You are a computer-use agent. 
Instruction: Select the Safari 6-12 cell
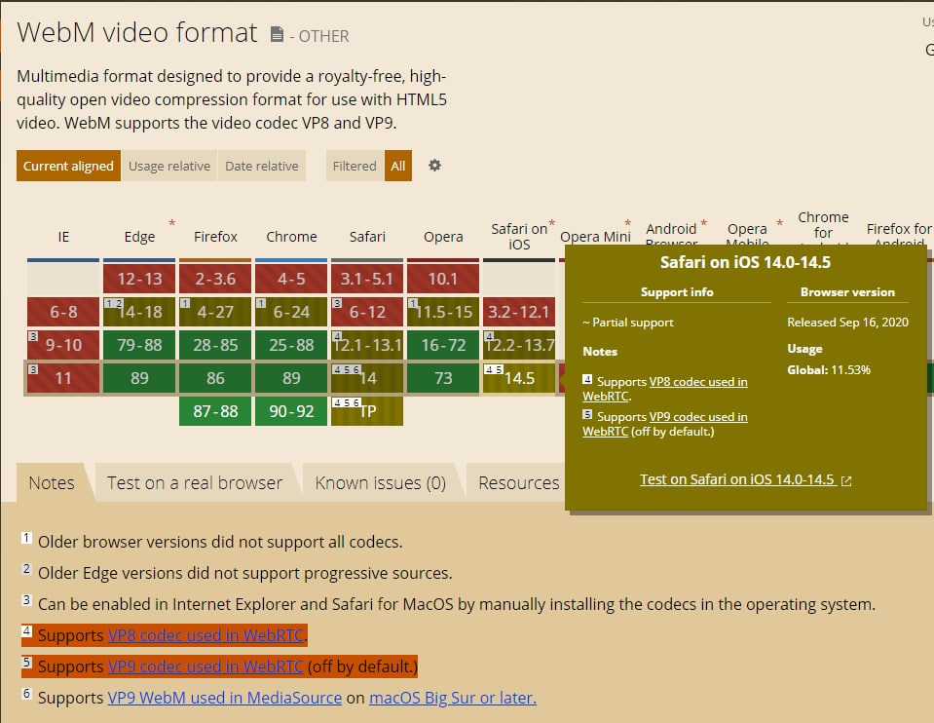pyautogui.click(x=367, y=312)
